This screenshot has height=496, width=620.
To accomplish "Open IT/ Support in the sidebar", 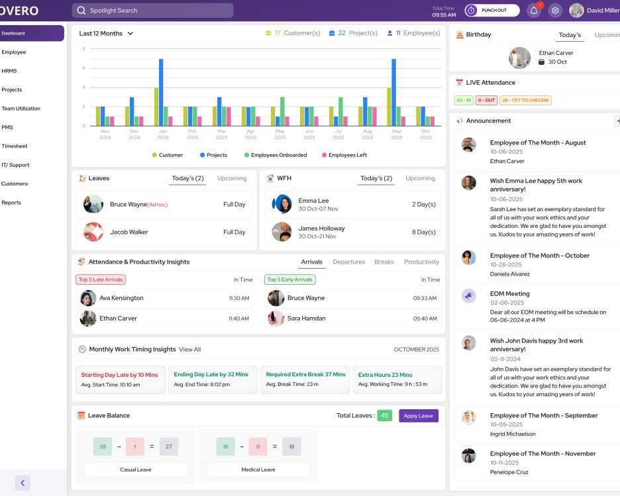I will [x=15, y=165].
